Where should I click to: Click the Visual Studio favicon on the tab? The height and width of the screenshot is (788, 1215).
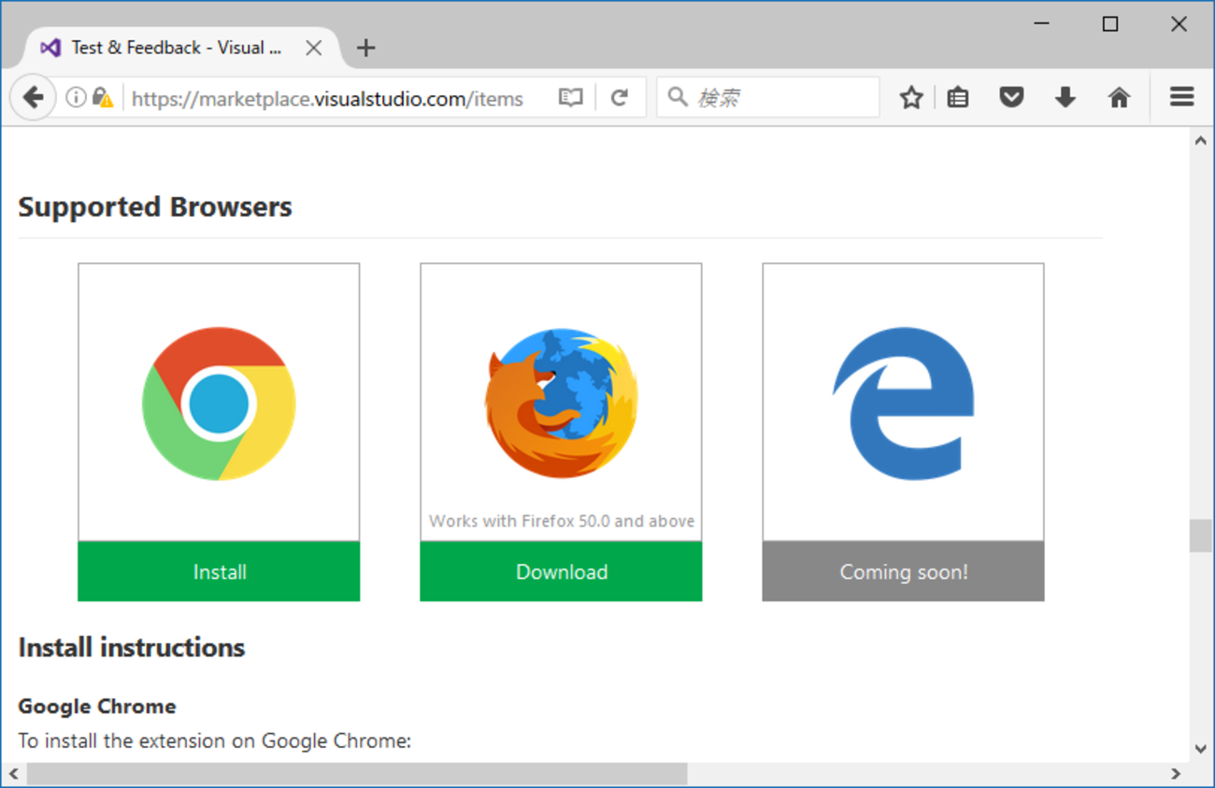click(50, 48)
